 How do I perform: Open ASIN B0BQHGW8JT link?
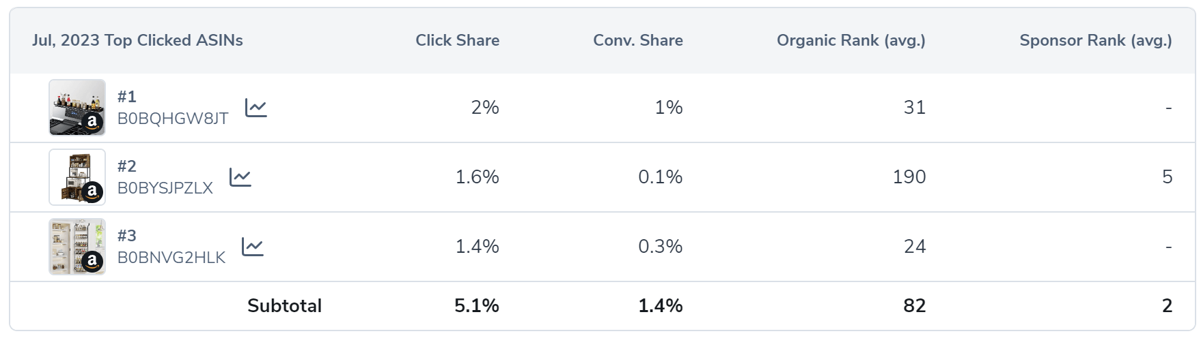[x=173, y=119]
